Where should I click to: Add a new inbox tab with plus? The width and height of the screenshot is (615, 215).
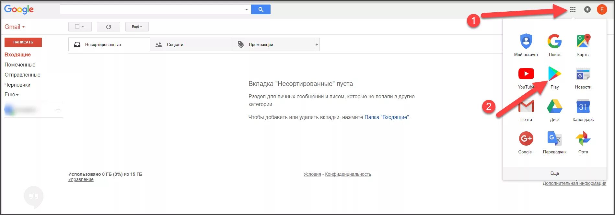tap(317, 45)
